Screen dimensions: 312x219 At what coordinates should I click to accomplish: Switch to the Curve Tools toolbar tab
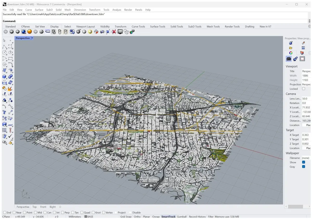(x=138, y=26)
